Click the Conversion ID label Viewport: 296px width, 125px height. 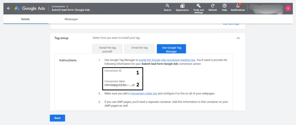113,71
